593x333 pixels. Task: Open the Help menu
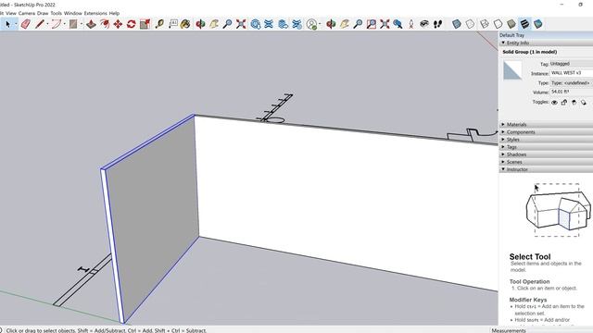[114, 13]
